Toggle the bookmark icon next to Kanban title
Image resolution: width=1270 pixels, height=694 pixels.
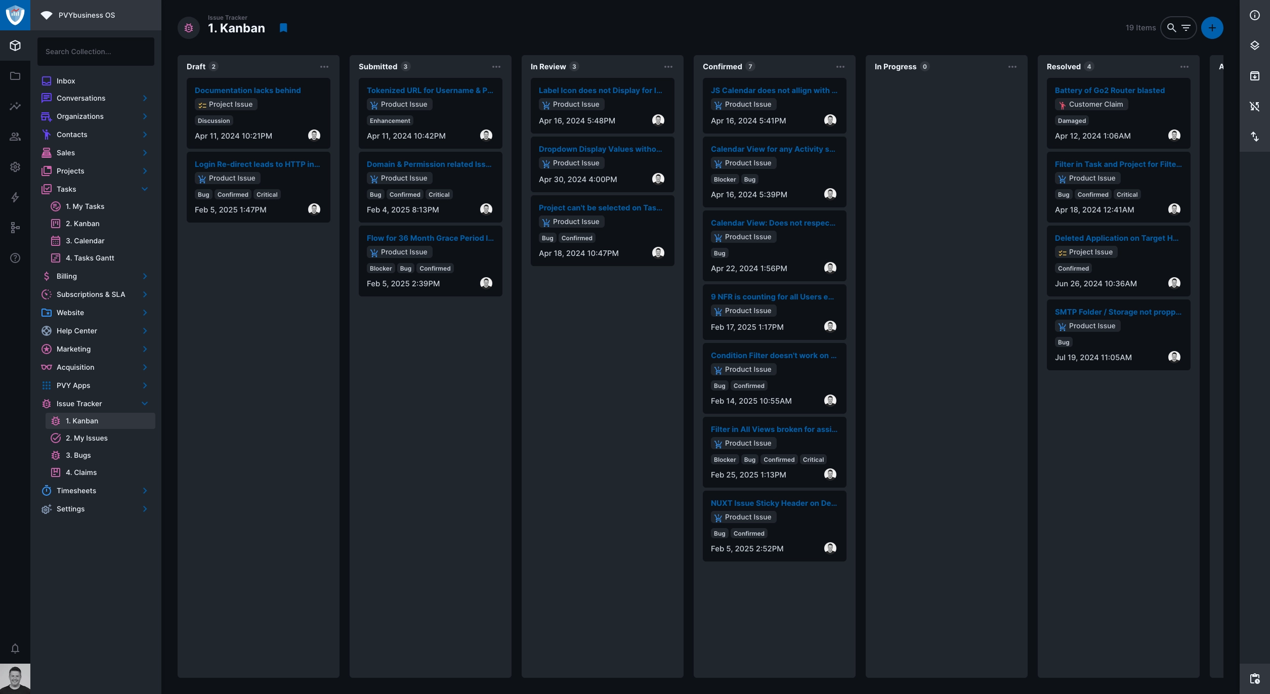point(283,28)
